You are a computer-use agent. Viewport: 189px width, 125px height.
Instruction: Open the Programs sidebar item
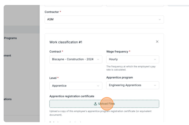click(x=10, y=38)
